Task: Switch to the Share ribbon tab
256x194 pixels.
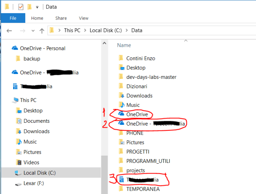Action: 61,18
